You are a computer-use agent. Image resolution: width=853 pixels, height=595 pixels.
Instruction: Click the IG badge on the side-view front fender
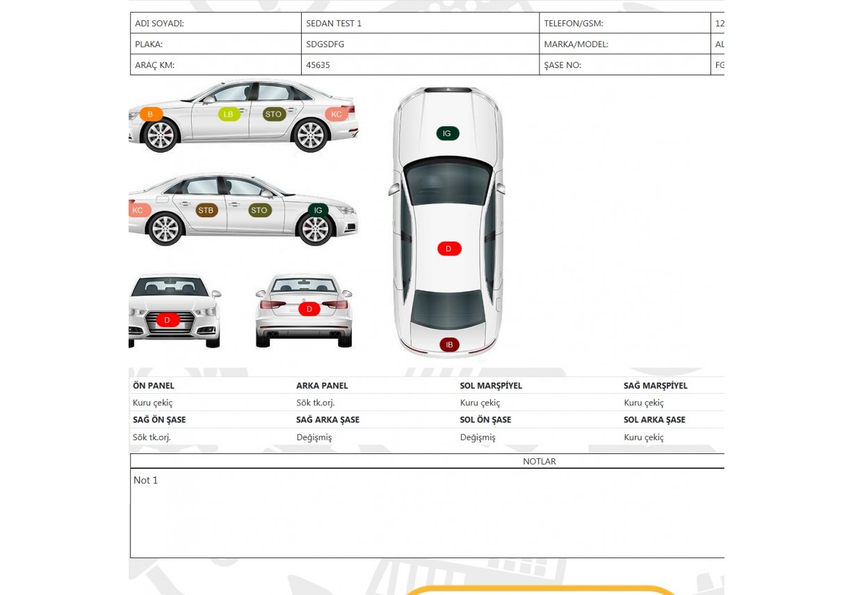click(318, 210)
